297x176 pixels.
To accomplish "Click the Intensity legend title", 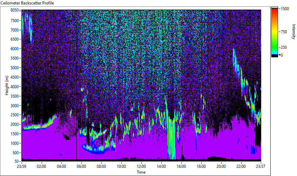I will (294, 32).
